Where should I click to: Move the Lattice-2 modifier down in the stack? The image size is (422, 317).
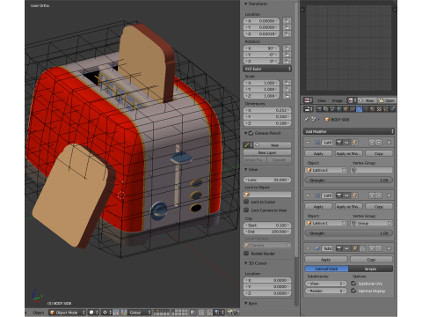[379, 143]
